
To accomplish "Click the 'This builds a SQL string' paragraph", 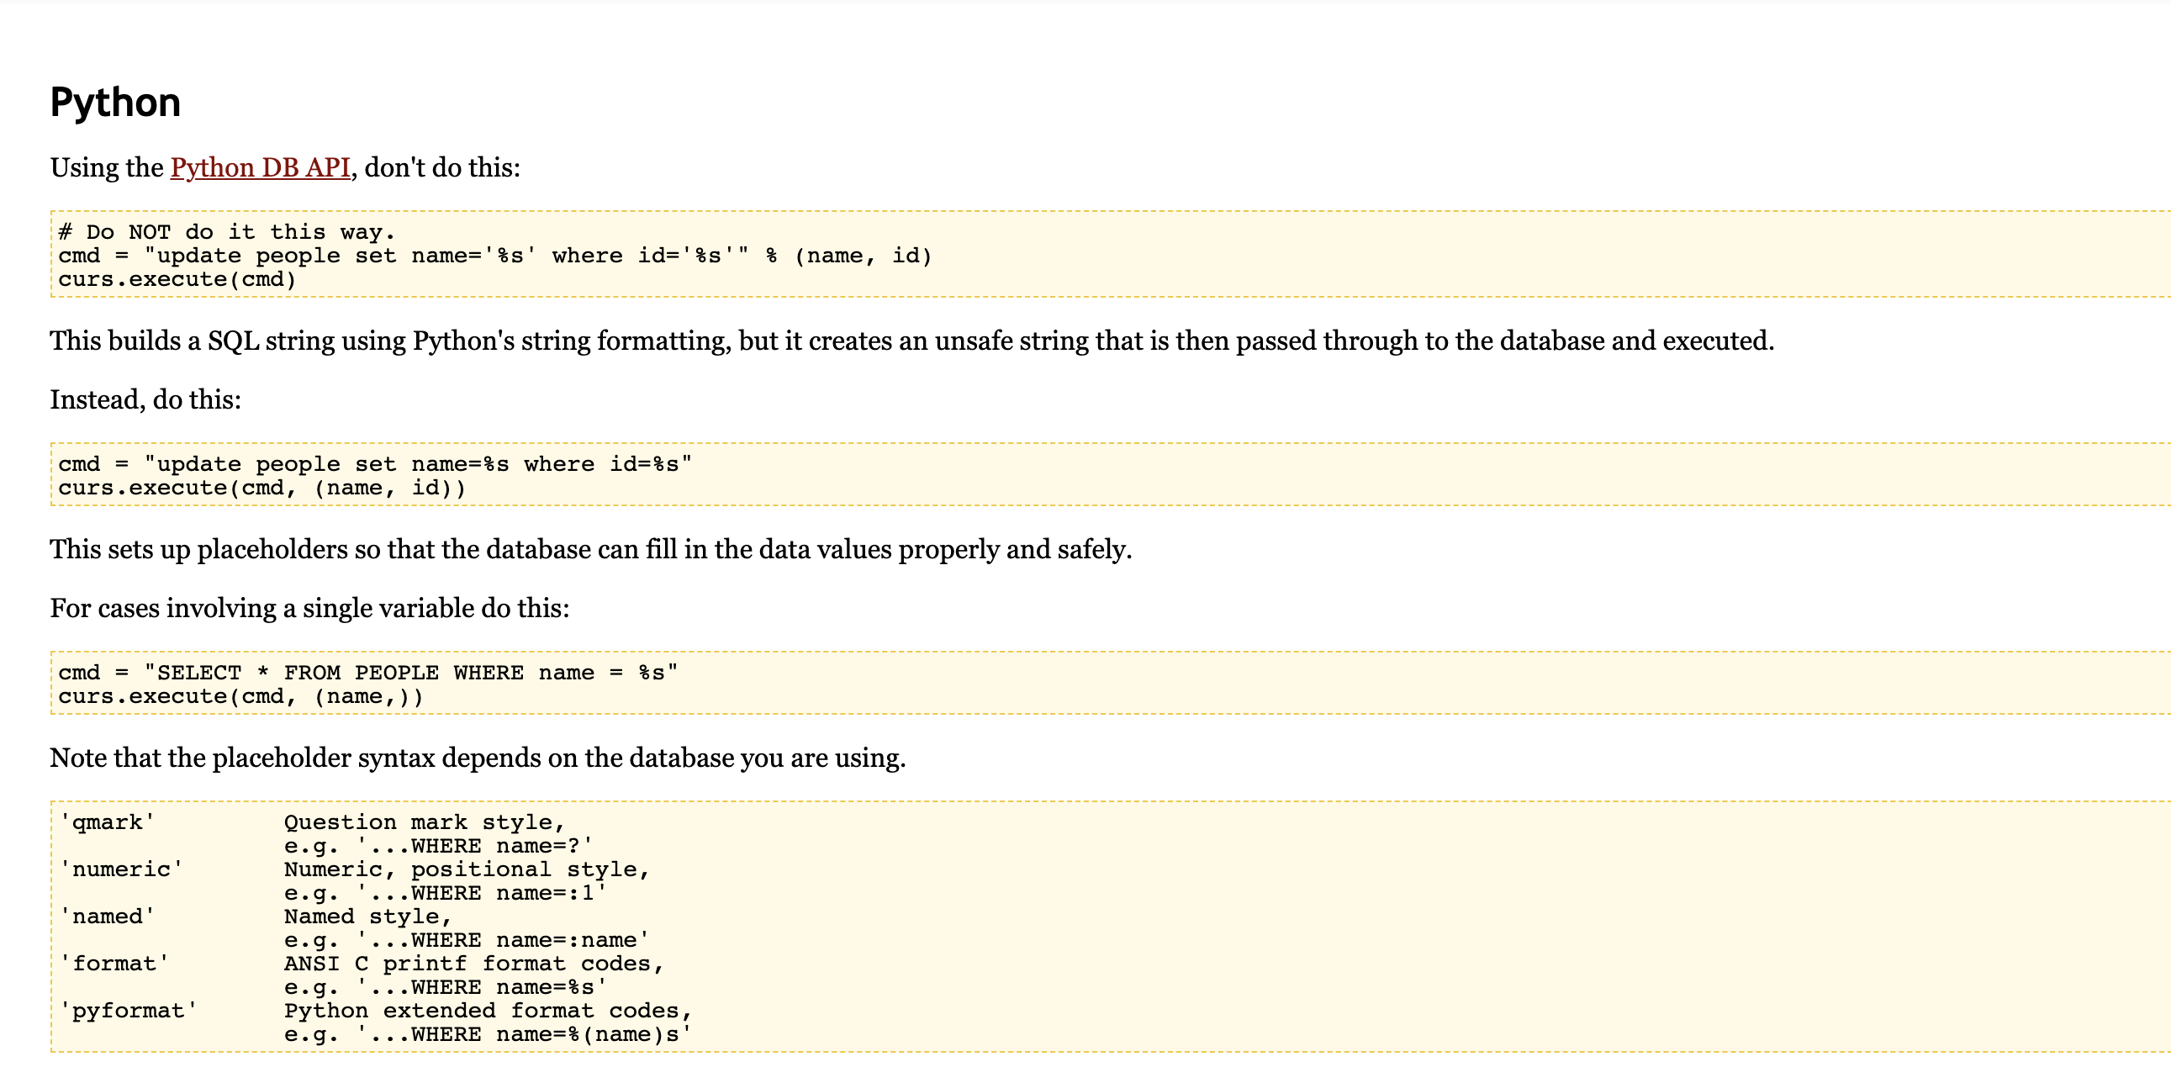I will pyautogui.click(x=911, y=341).
